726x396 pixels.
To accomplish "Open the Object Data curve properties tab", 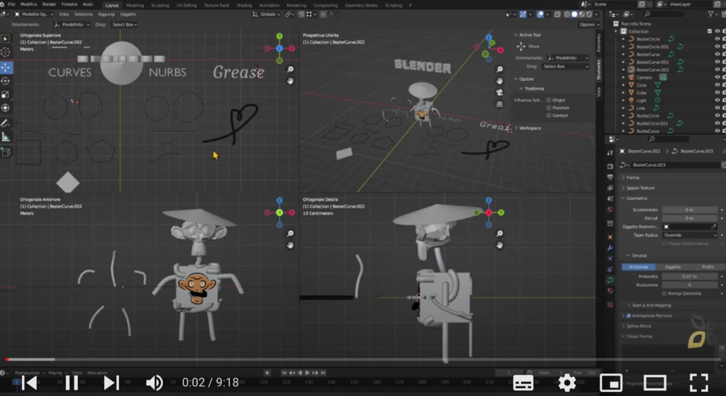I will pyautogui.click(x=610, y=280).
